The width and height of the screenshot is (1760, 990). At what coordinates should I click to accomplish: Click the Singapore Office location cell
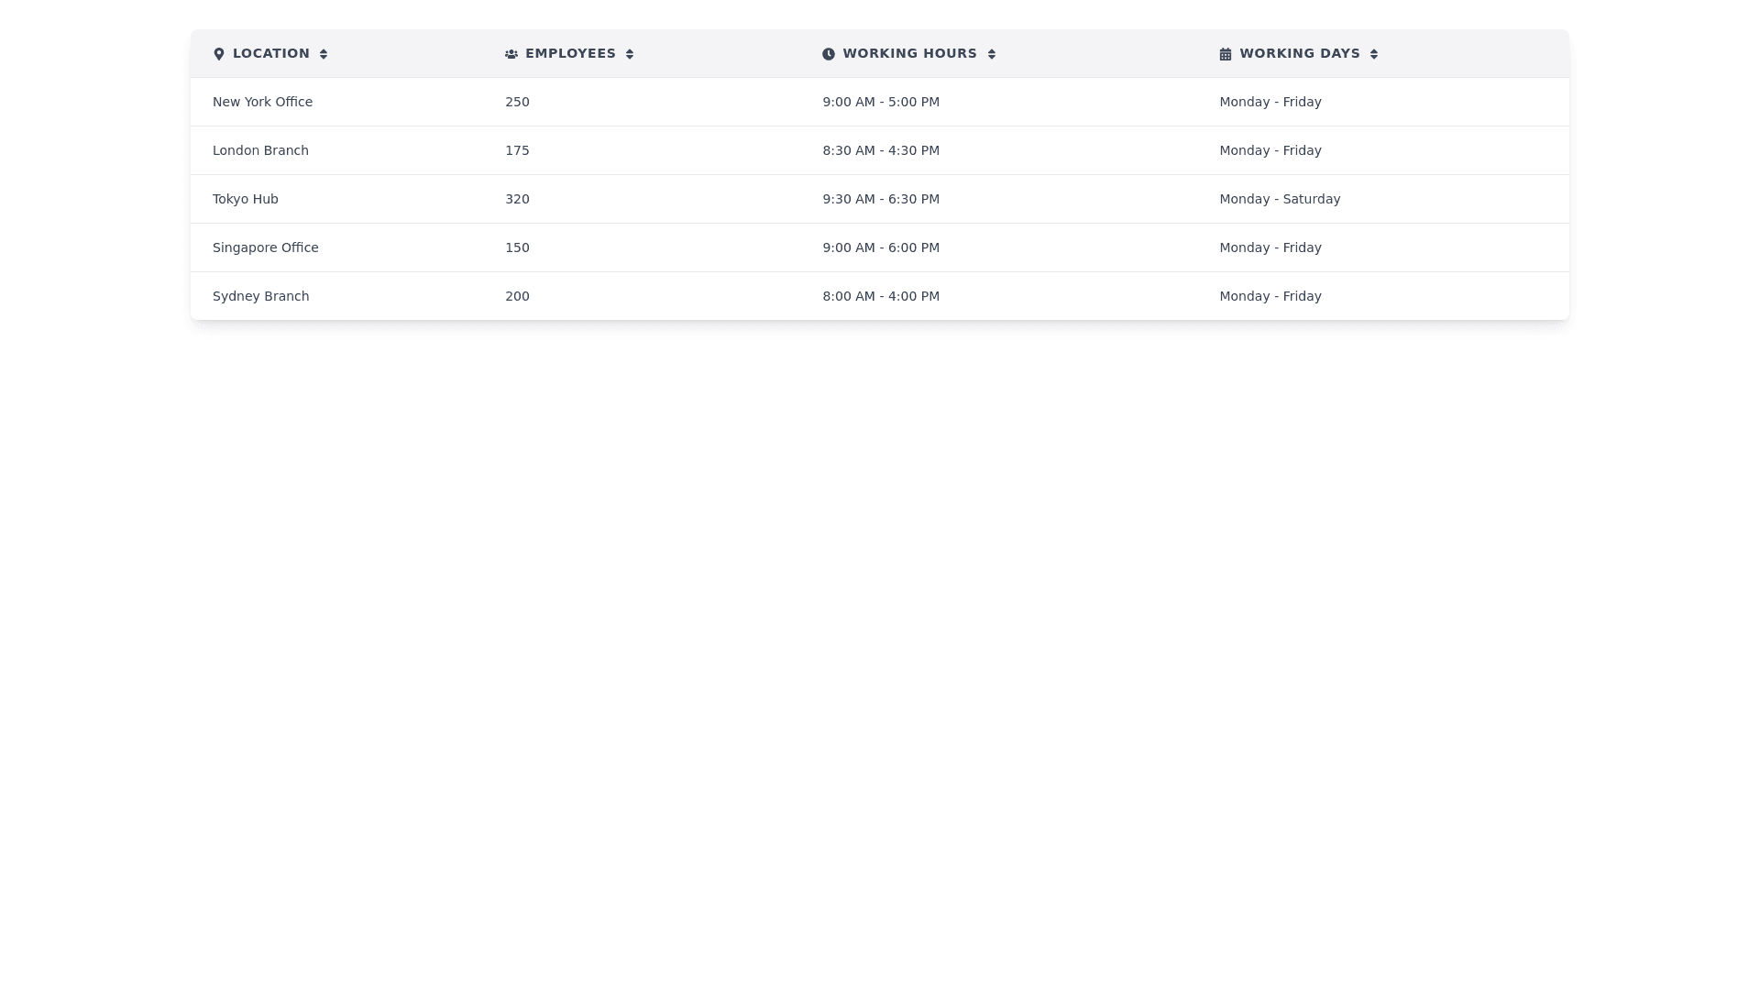(x=266, y=247)
